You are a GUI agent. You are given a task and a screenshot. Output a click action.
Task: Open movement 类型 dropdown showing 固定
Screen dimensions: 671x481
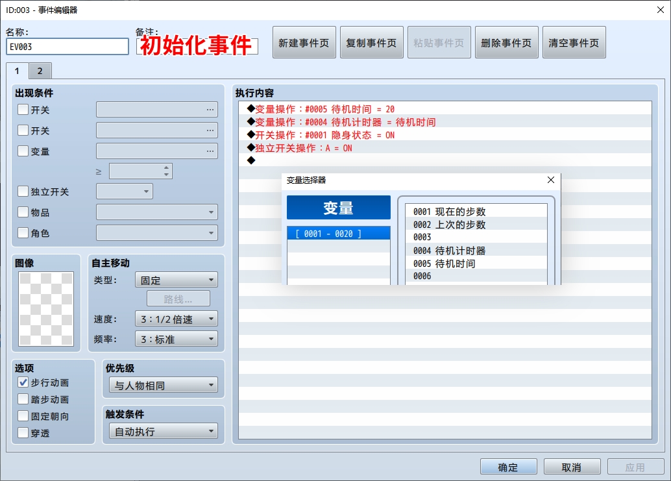click(177, 280)
